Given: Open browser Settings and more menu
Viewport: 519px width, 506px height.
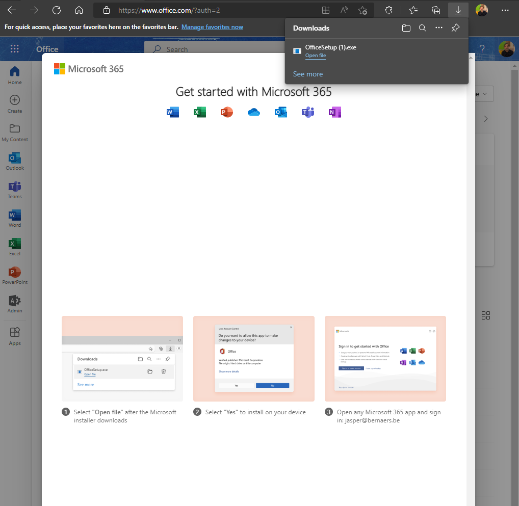Looking at the screenshot, I should pyautogui.click(x=505, y=10).
